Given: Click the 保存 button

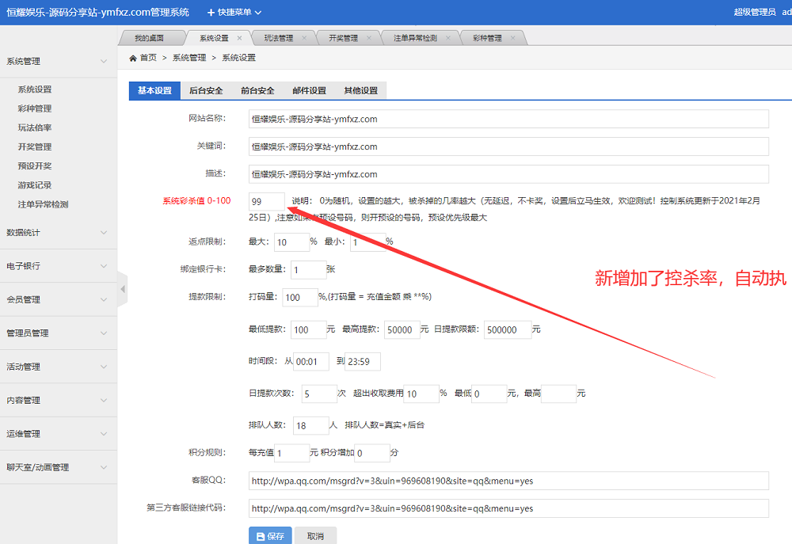Looking at the screenshot, I should click(x=270, y=536).
